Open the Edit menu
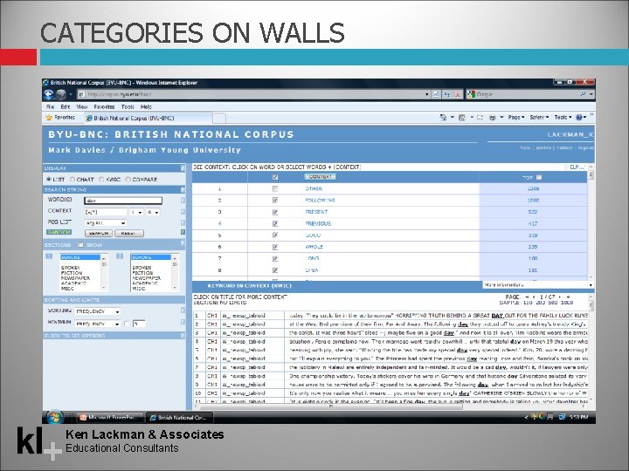The width and height of the screenshot is (629, 471). 66,107
